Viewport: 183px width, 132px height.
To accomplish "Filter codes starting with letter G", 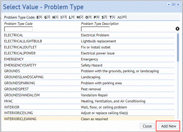I will tap(47, 17).
